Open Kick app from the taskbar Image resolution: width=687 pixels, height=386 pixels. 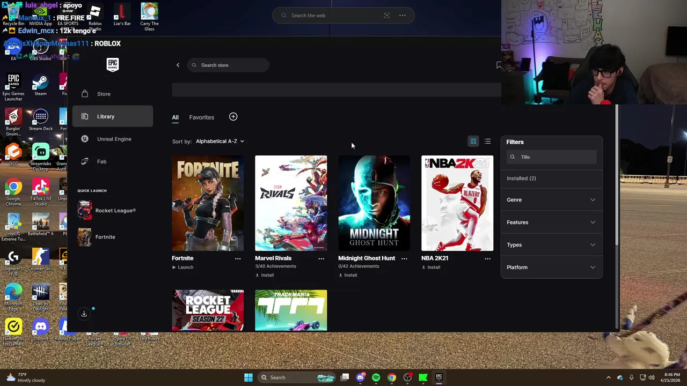click(x=423, y=377)
